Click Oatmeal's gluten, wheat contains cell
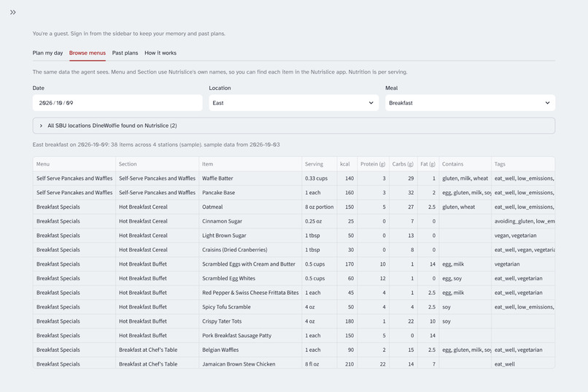This screenshot has width=588, height=392. point(465,207)
